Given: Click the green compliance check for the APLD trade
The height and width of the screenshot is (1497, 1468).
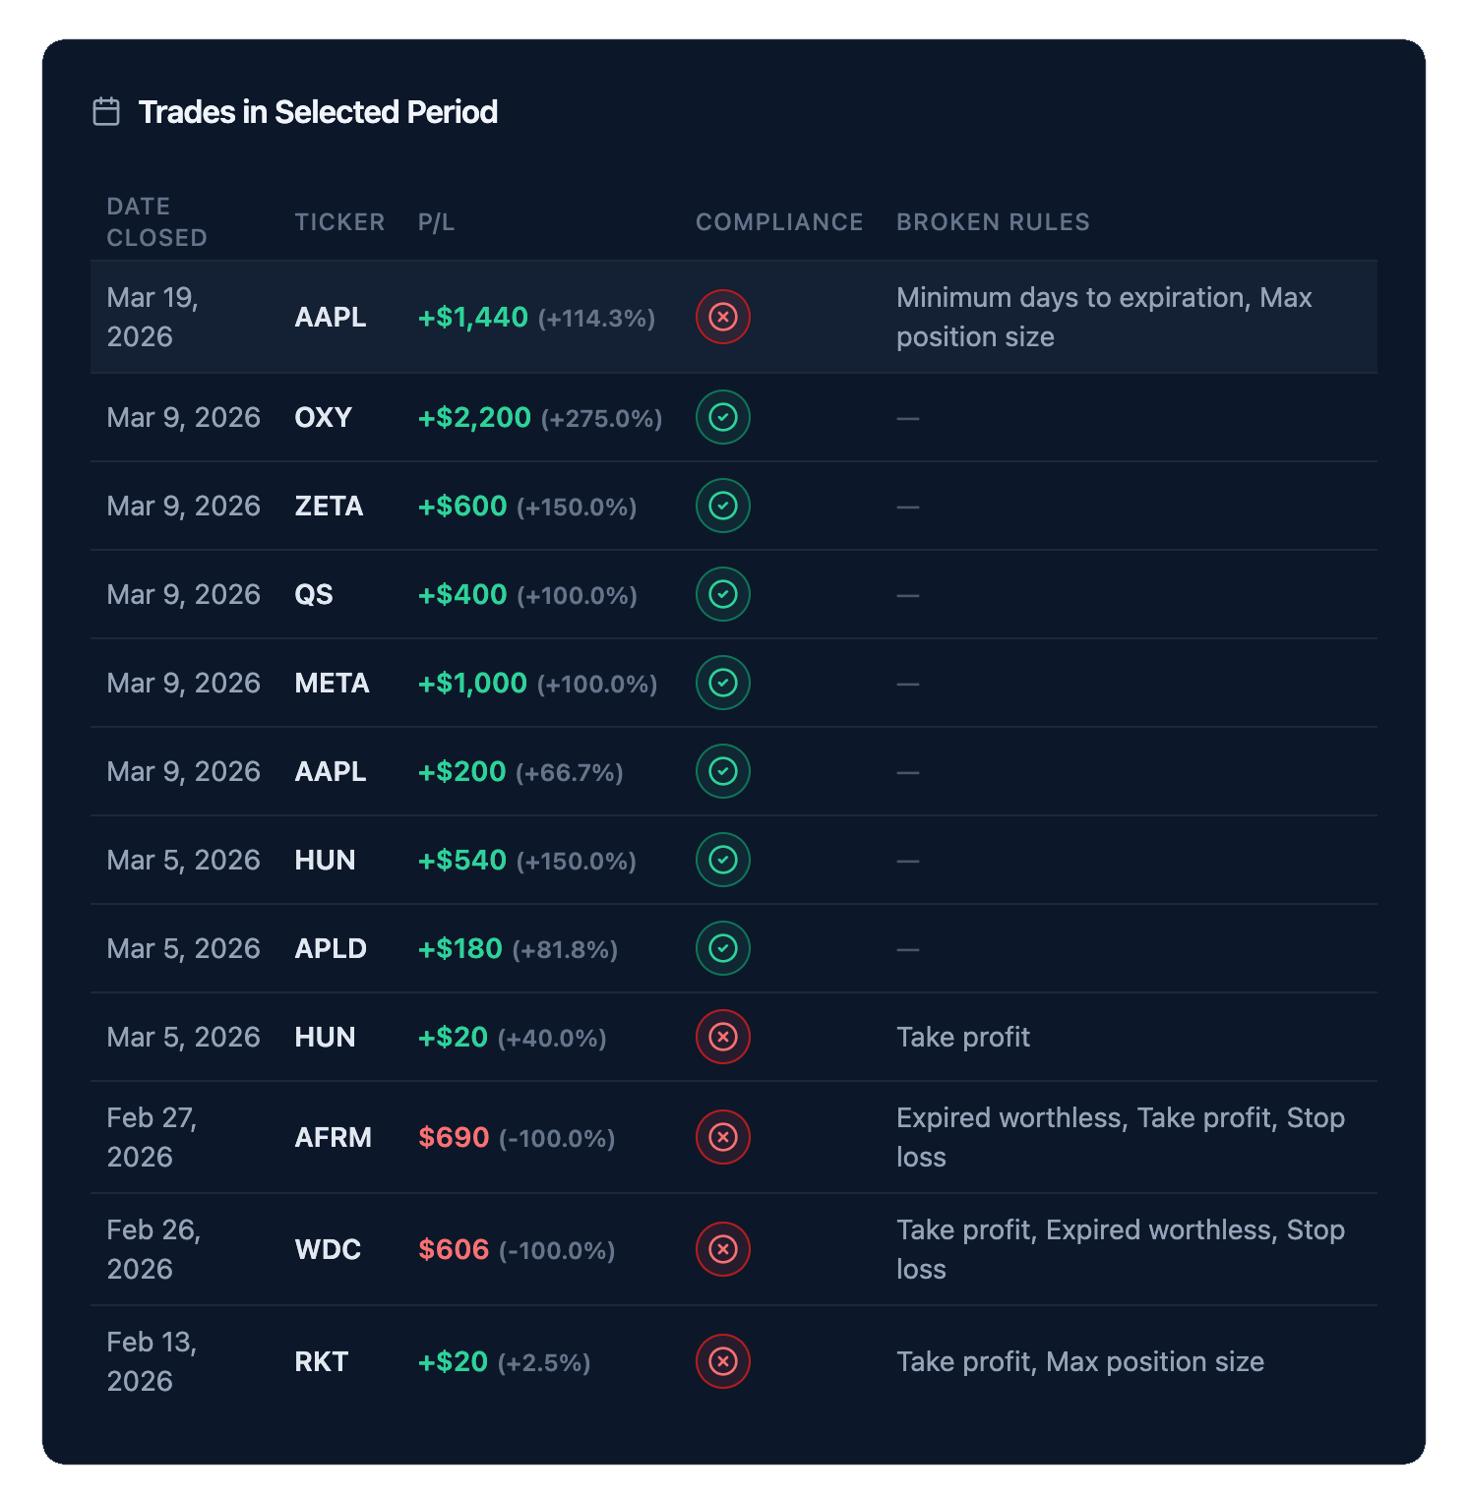Looking at the screenshot, I should click(722, 948).
